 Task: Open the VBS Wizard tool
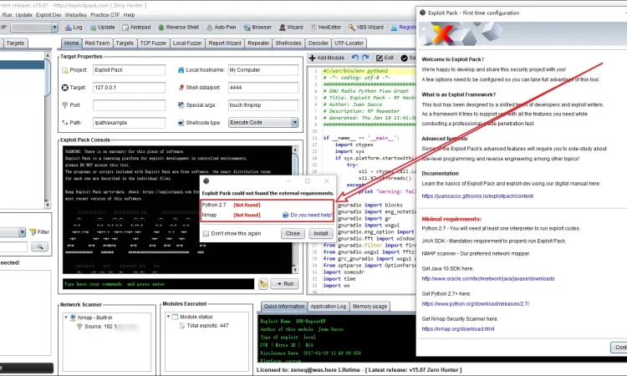pos(366,28)
